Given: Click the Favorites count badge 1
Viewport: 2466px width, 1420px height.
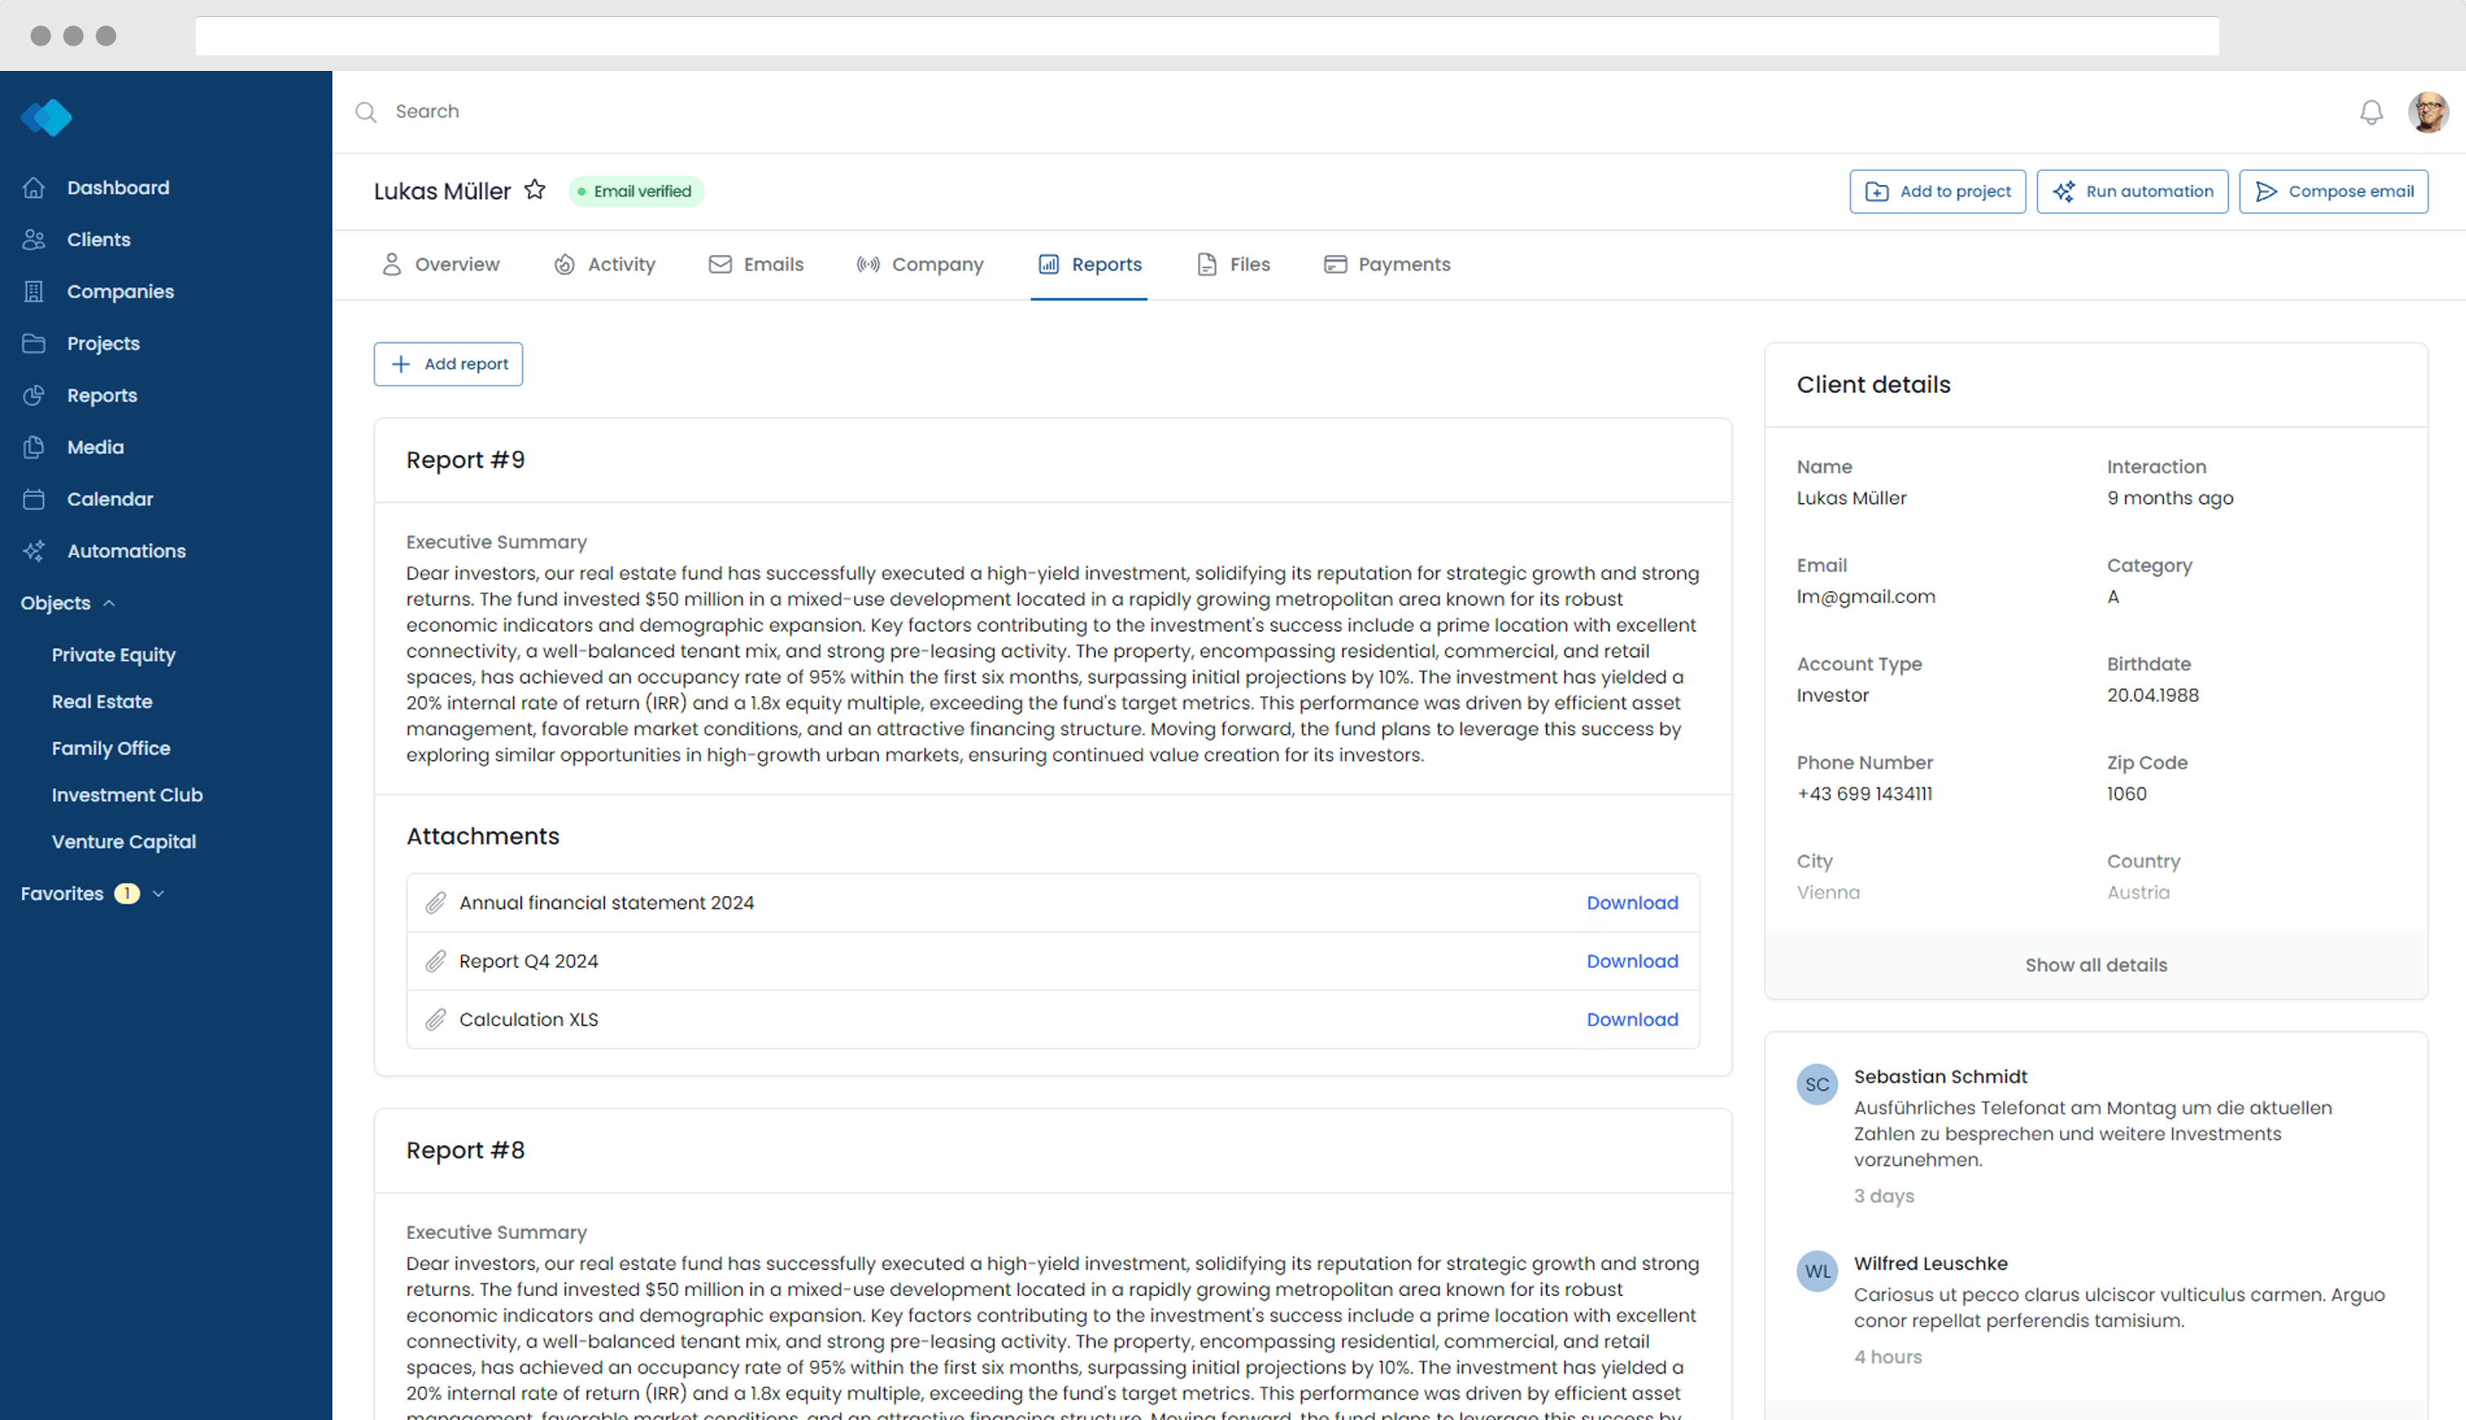Looking at the screenshot, I should [x=127, y=893].
